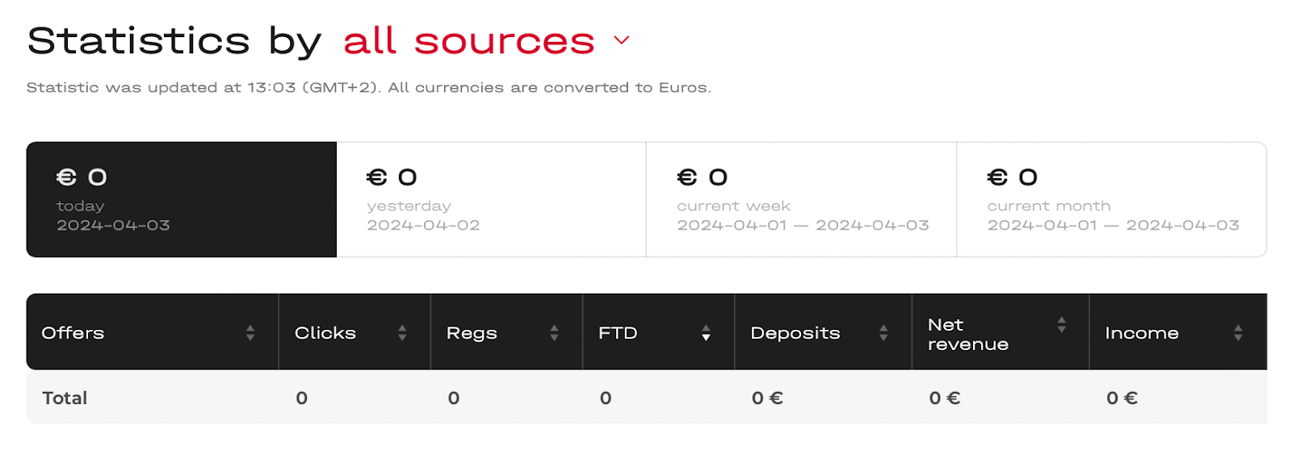Select the "today" statistics card
This screenshot has height=475, width=1292.
(181, 199)
